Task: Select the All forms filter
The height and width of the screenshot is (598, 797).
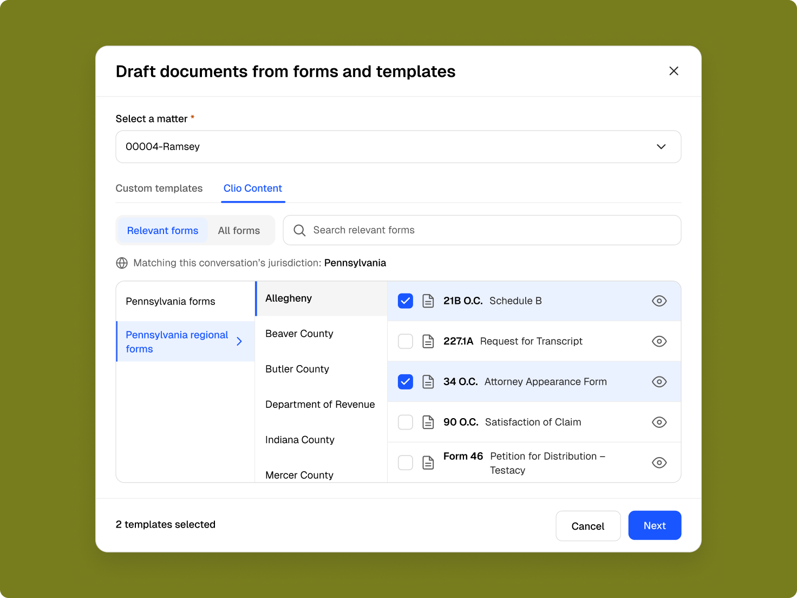Action: (239, 231)
